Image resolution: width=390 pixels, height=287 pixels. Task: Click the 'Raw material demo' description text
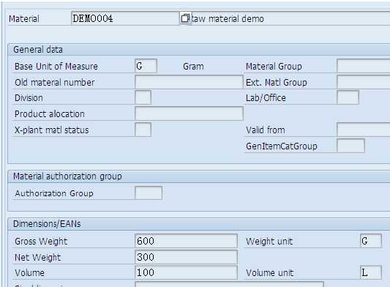(x=227, y=18)
